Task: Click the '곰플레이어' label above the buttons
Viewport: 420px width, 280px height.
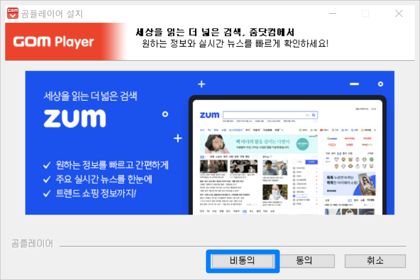Action: pyautogui.click(x=32, y=244)
